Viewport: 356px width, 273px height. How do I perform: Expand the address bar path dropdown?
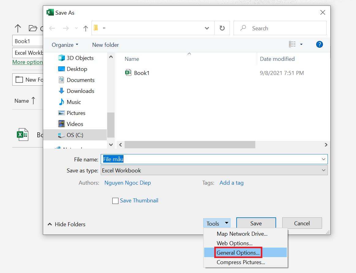[207, 28]
